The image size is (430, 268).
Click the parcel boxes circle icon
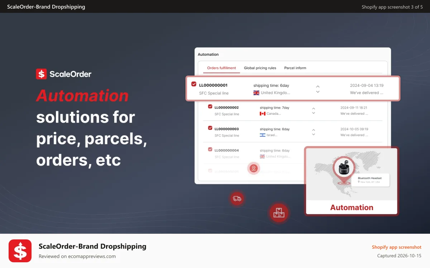pyautogui.click(x=279, y=213)
